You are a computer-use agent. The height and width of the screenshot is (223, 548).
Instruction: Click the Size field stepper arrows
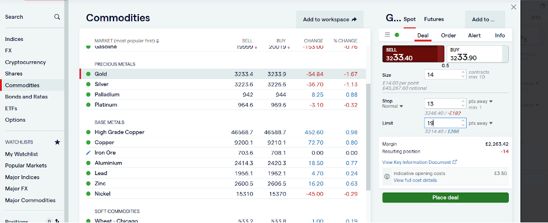[463, 74]
